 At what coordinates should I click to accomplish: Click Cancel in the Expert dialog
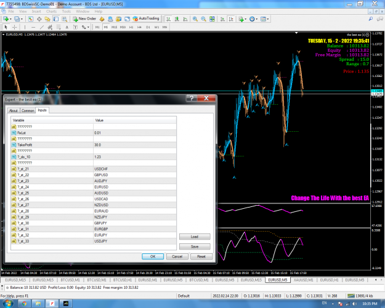(177, 256)
